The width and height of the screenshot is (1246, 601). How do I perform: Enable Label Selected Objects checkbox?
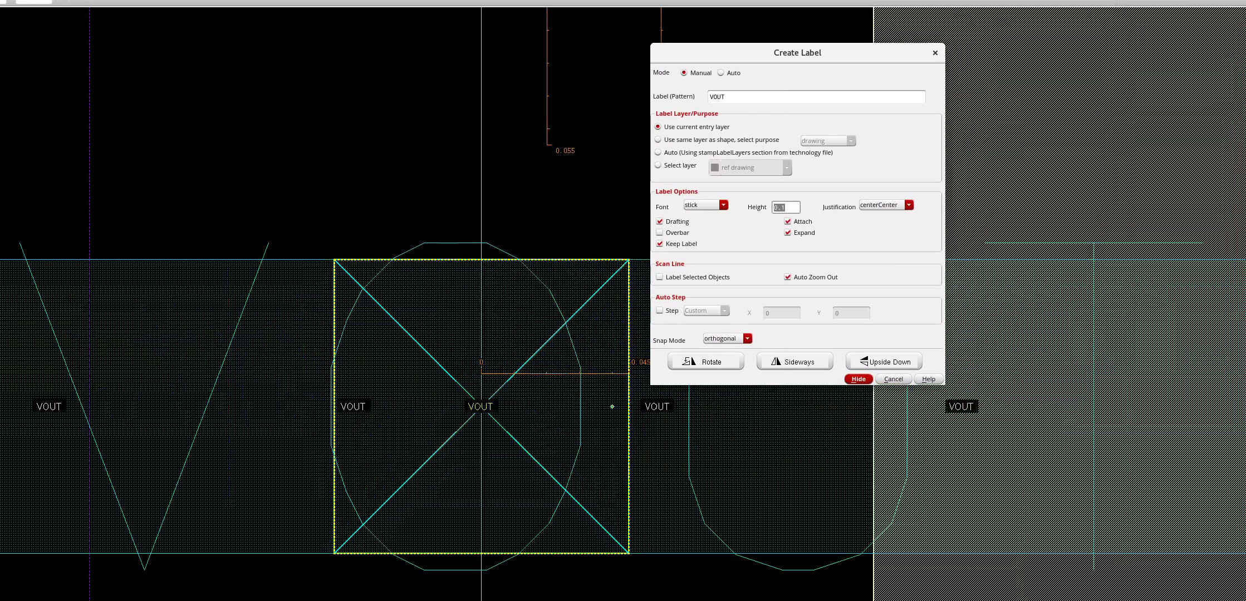click(x=660, y=277)
